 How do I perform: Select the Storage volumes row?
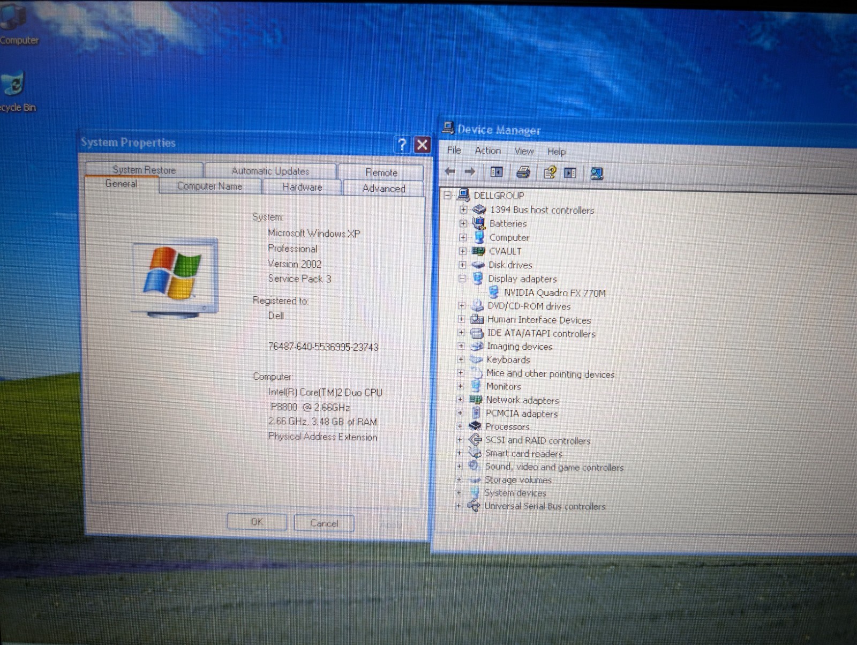(518, 479)
